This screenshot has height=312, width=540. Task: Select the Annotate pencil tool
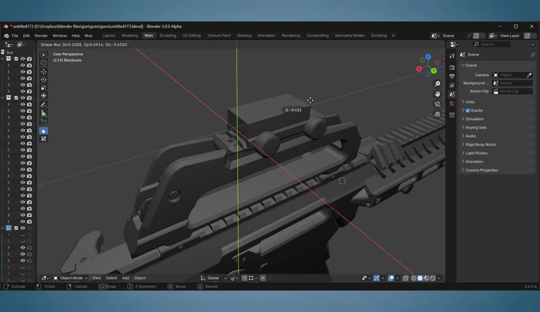point(44,105)
